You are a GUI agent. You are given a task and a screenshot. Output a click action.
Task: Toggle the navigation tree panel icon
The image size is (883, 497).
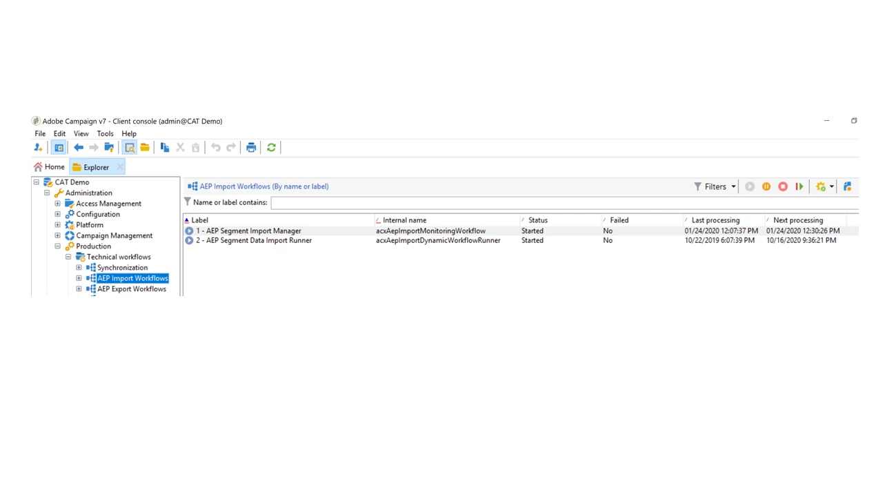point(59,148)
